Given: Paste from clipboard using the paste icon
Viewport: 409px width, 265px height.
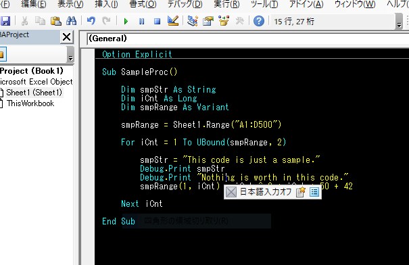Looking at the screenshot, I should pos(55,21).
